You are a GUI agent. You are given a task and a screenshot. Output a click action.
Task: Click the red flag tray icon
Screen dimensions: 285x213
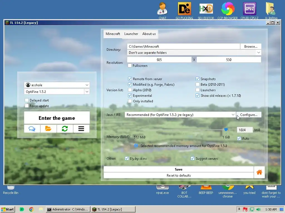[245, 209]
